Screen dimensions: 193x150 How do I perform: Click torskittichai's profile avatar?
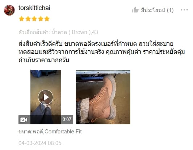[9, 10]
